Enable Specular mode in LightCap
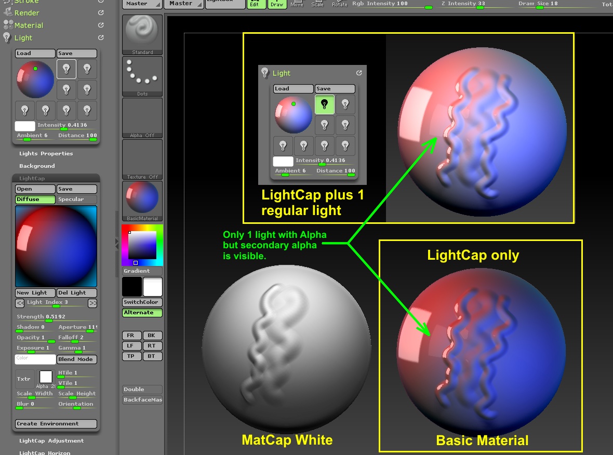Image resolution: width=613 pixels, height=455 pixels. point(77,199)
